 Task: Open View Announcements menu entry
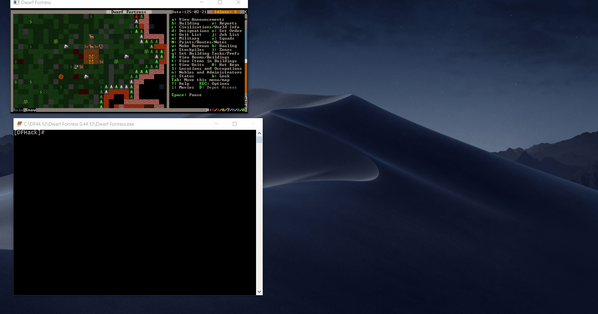click(x=198, y=19)
